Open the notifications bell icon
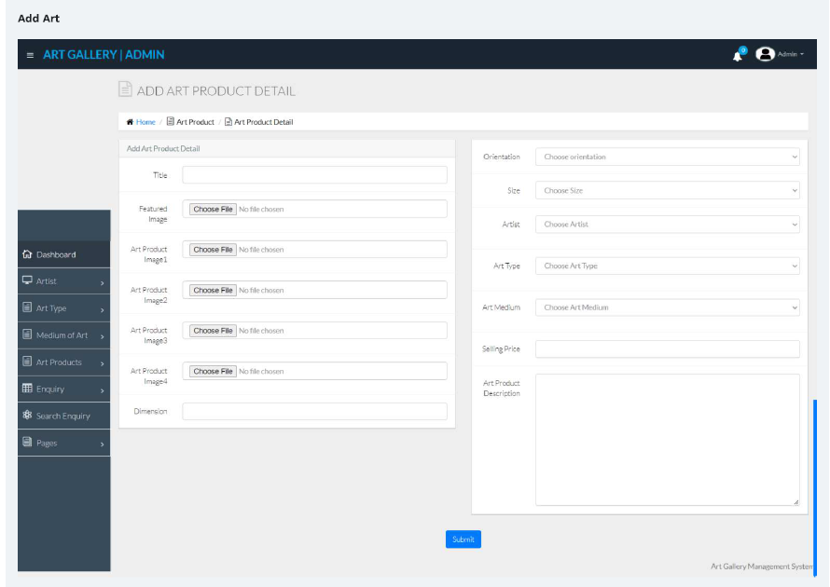The width and height of the screenshot is (830, 587). [x=738, y=56]
